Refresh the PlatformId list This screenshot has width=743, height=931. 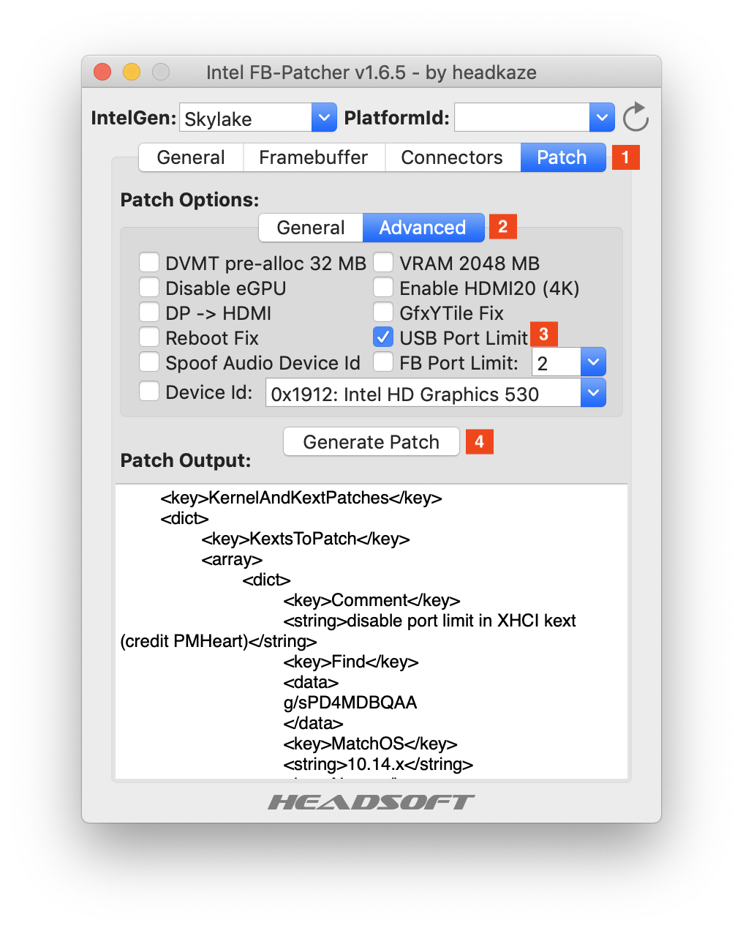(635, 117)
